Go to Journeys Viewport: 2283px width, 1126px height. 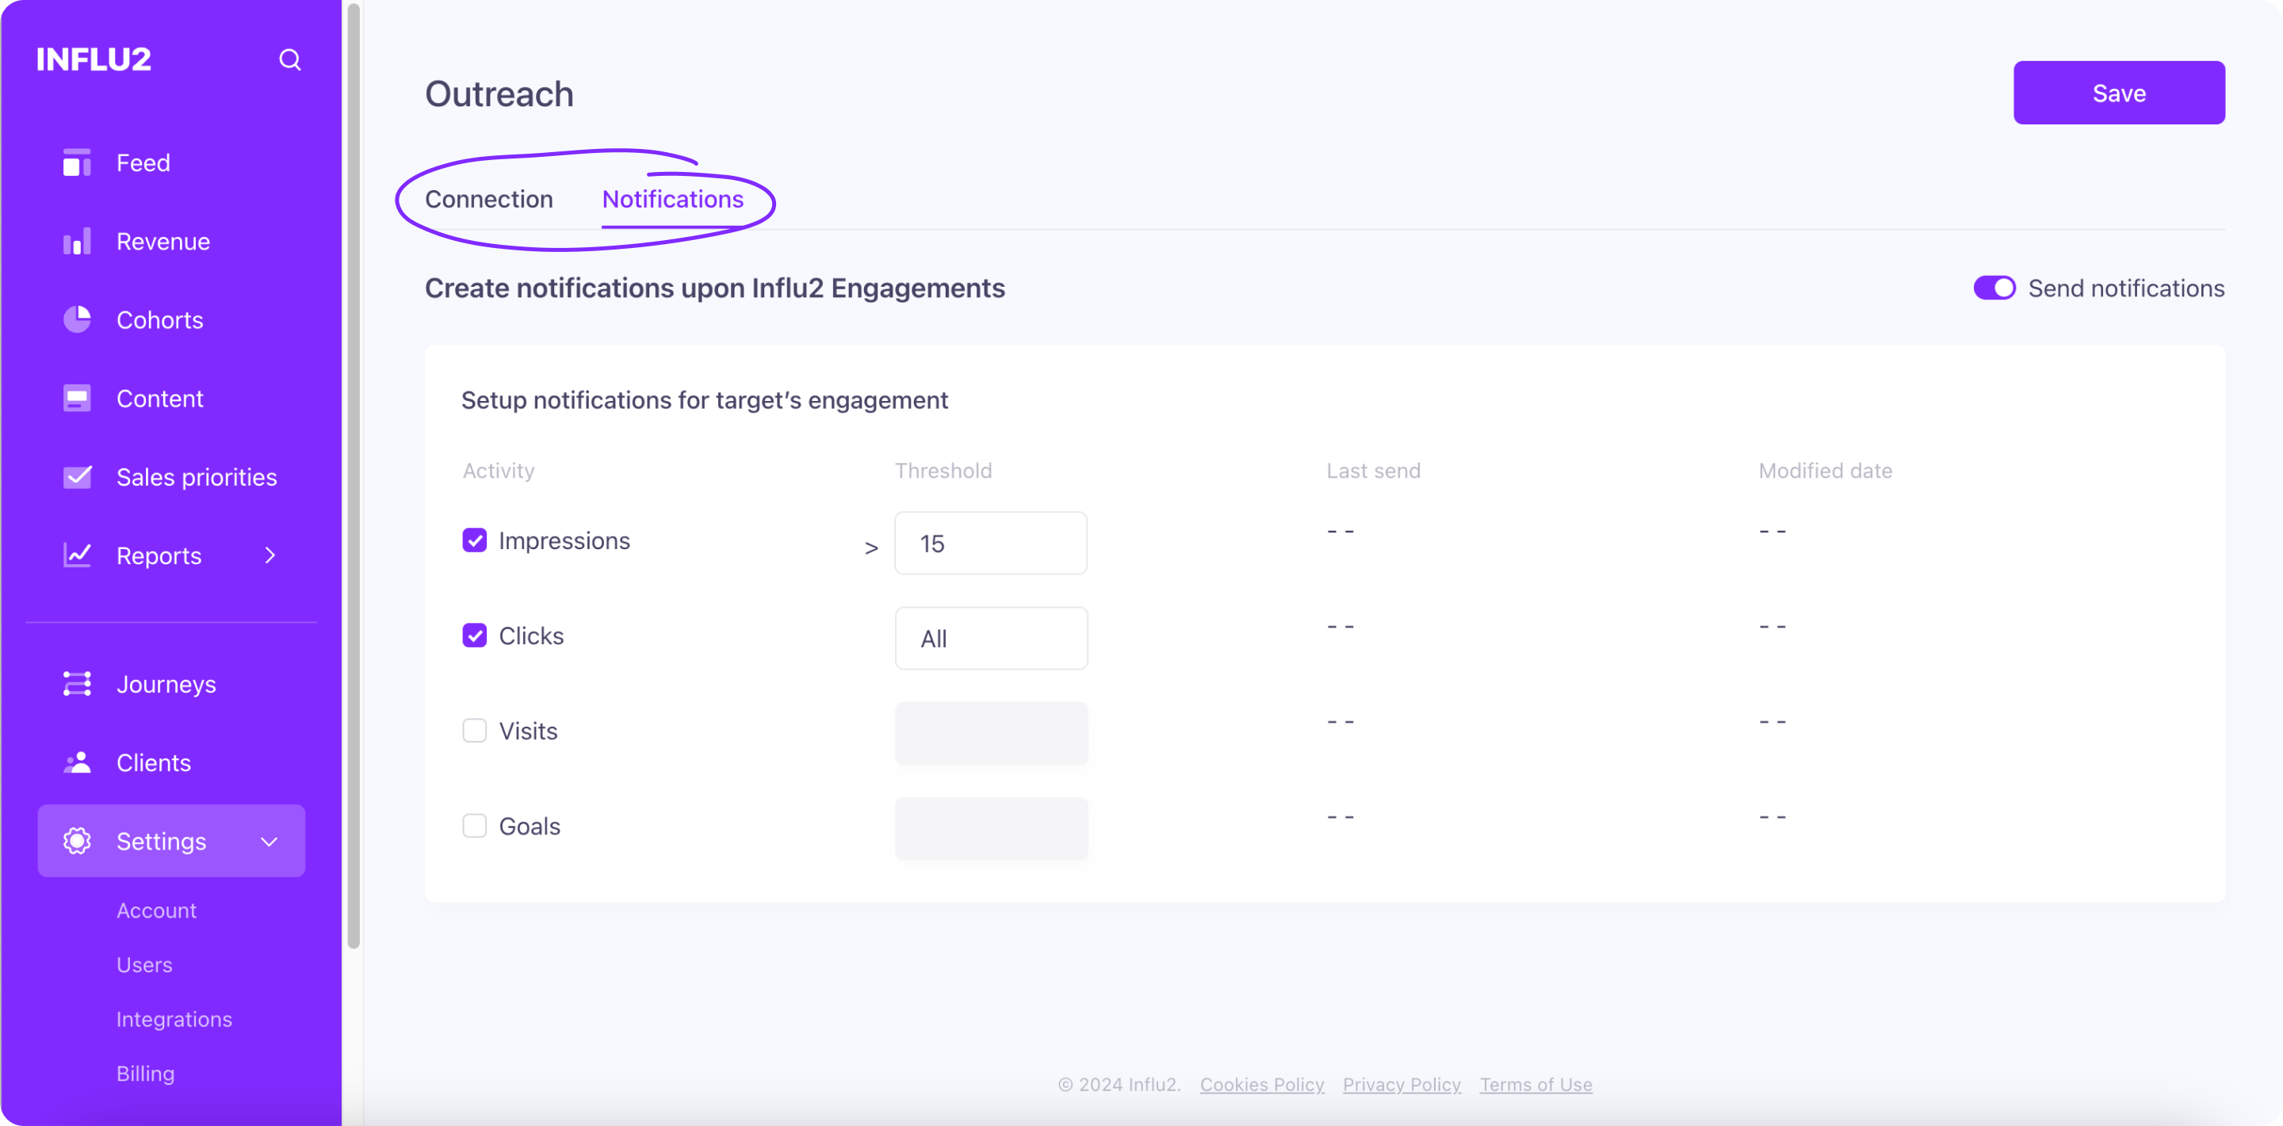pyautogui.click(x=166, y=684)
